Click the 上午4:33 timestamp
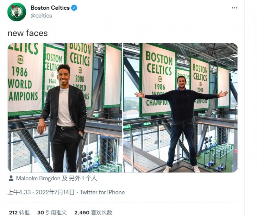The height and width of the screenshot is (216, 257). click(19, 192)
